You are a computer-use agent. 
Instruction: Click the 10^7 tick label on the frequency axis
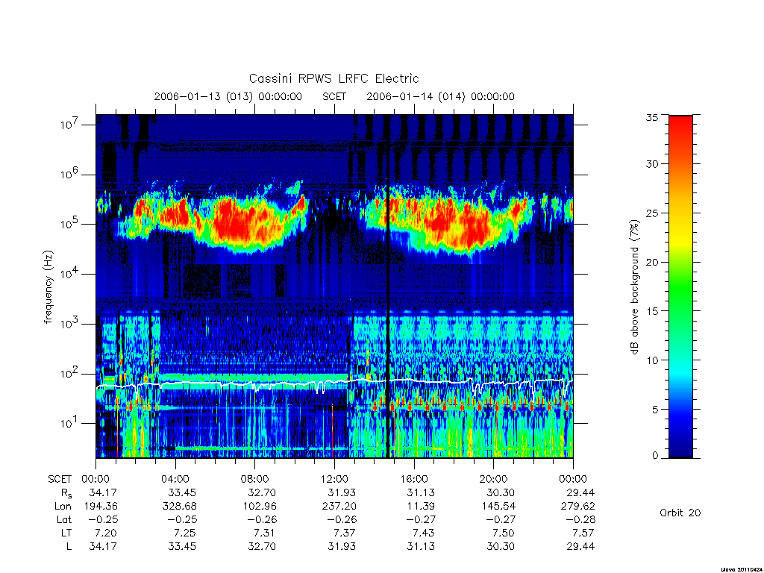click(x=69, y=125)
